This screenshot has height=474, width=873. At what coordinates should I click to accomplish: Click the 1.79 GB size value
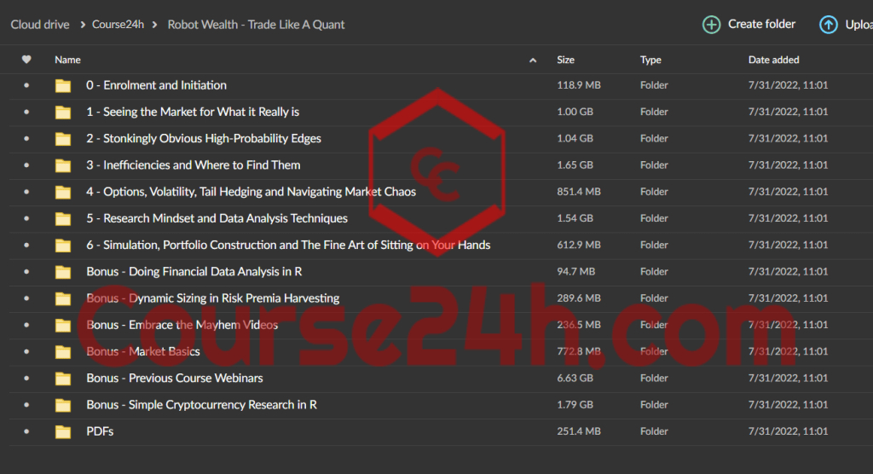click(575, 405)
